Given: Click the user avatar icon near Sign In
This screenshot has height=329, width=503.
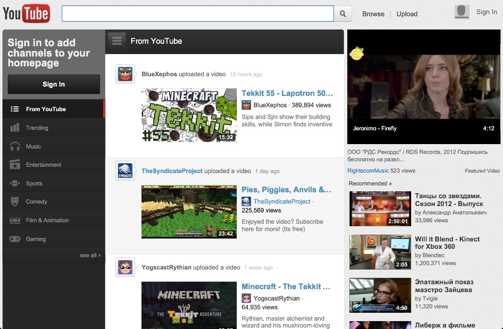Looking at the screenshot, I should 462,12.
